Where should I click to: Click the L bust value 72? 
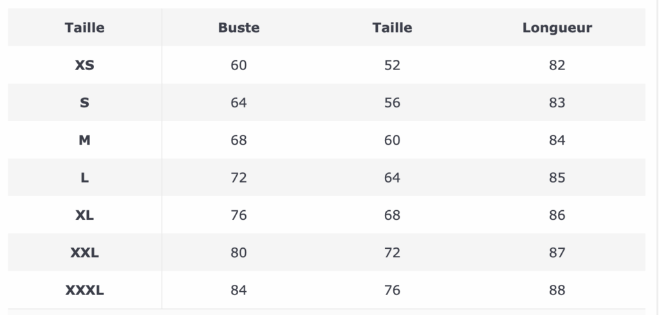coord(239,177)
